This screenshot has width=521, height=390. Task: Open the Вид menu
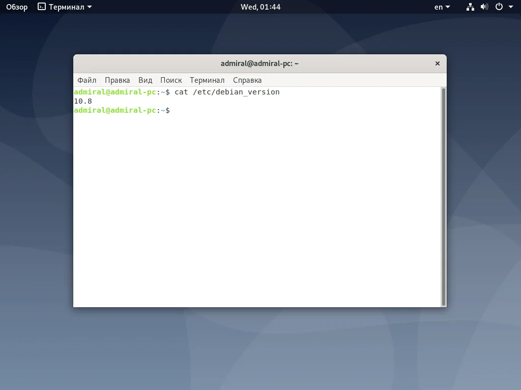145,80
